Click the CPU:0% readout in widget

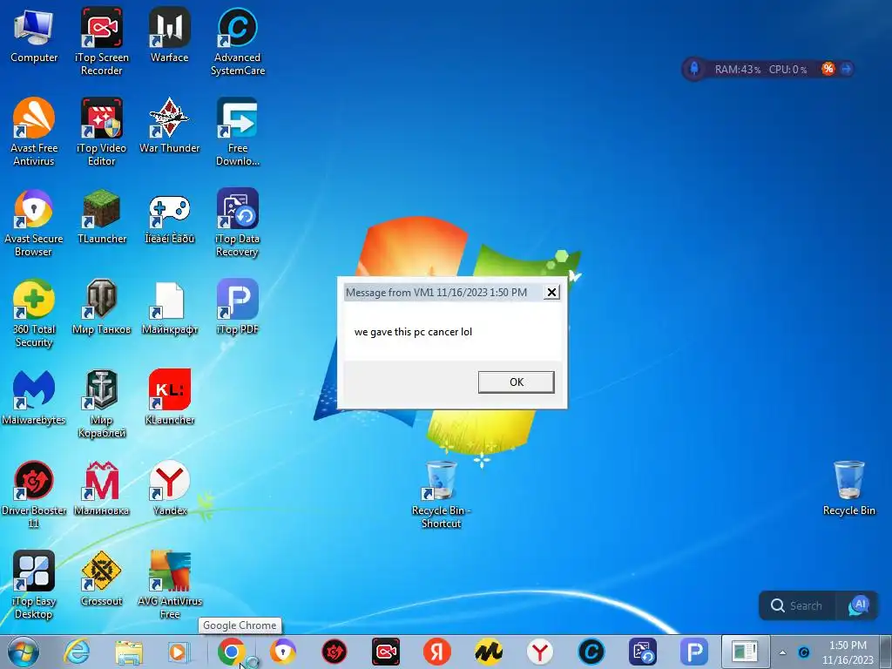(x=787, y=70)
